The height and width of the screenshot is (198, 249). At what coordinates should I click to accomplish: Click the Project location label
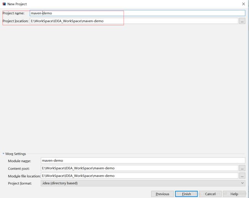[x=15, y=21]
